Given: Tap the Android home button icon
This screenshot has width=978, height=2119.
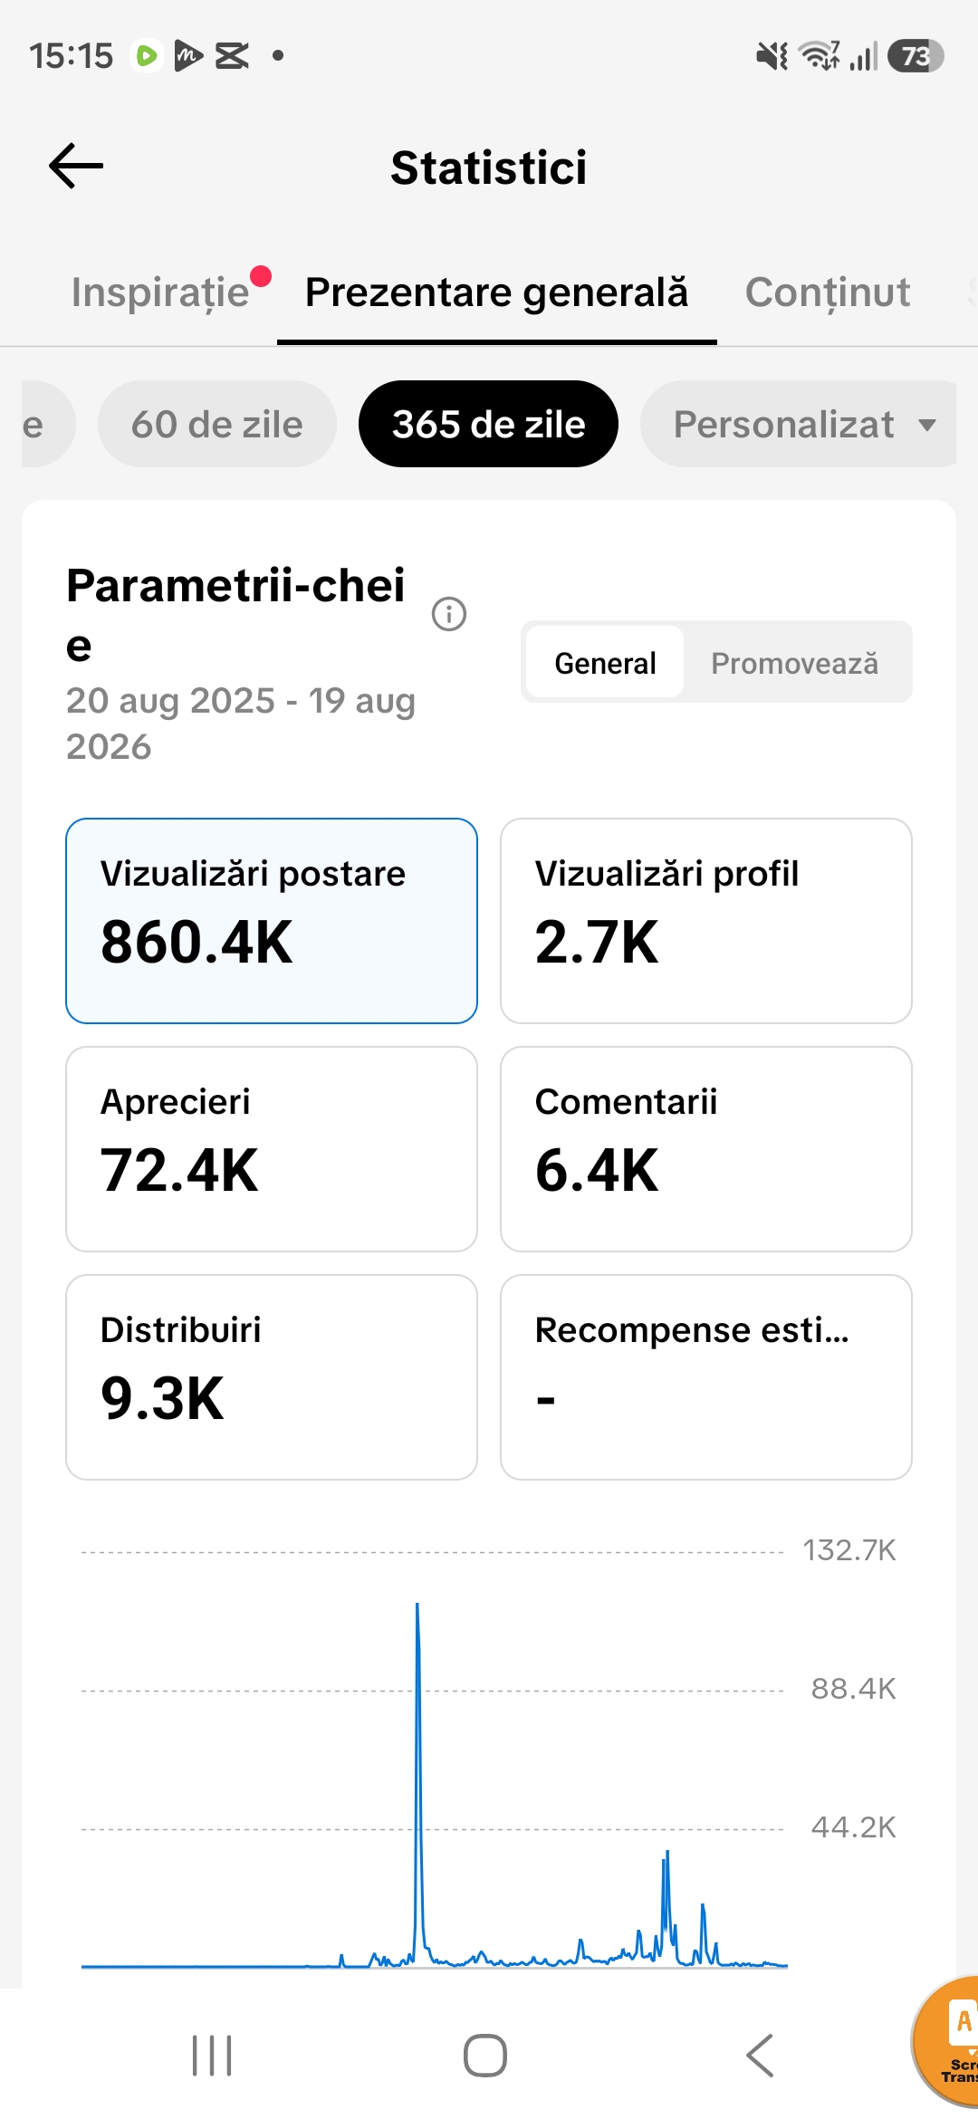Looking at the screenshot, I should click(x=485, y=2056).
